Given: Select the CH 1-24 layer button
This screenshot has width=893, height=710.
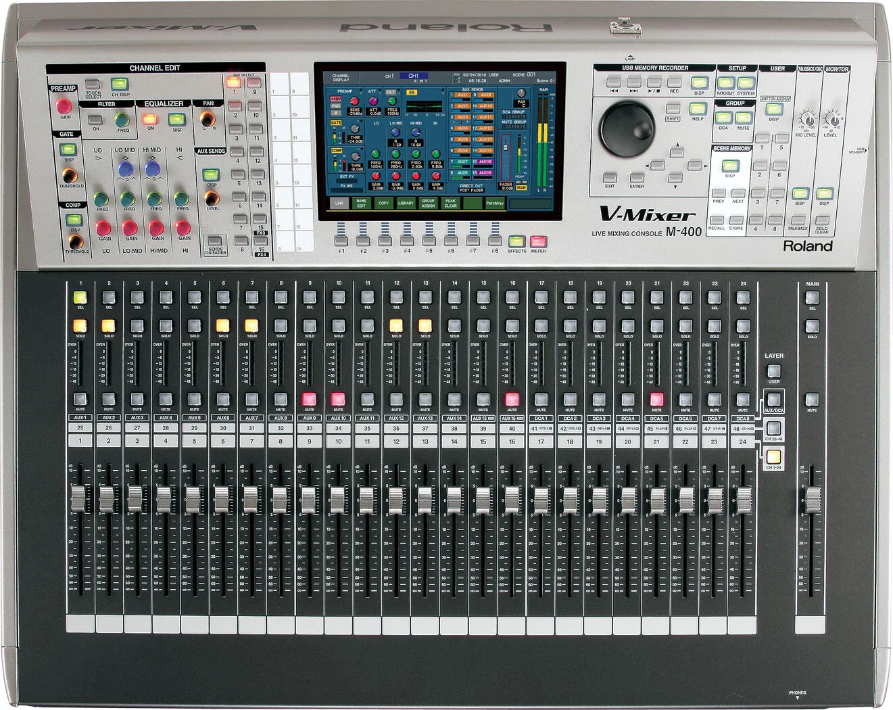Looking at the screenshot, I should pyautogui.click(x=773, y=456).
